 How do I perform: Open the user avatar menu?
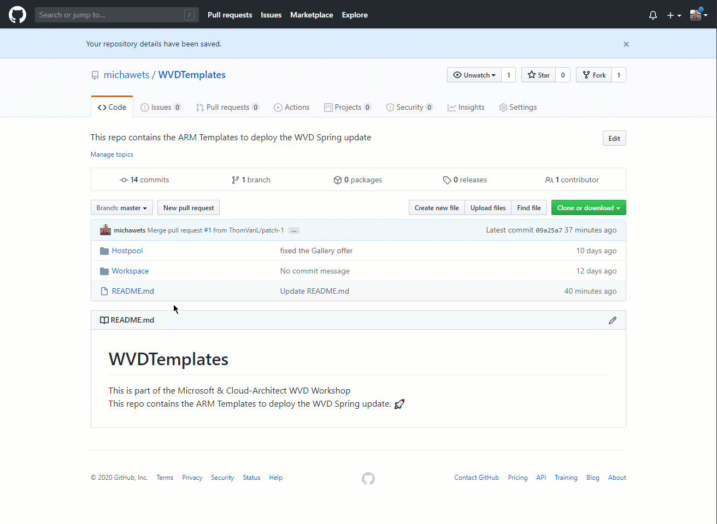[698, 15]
